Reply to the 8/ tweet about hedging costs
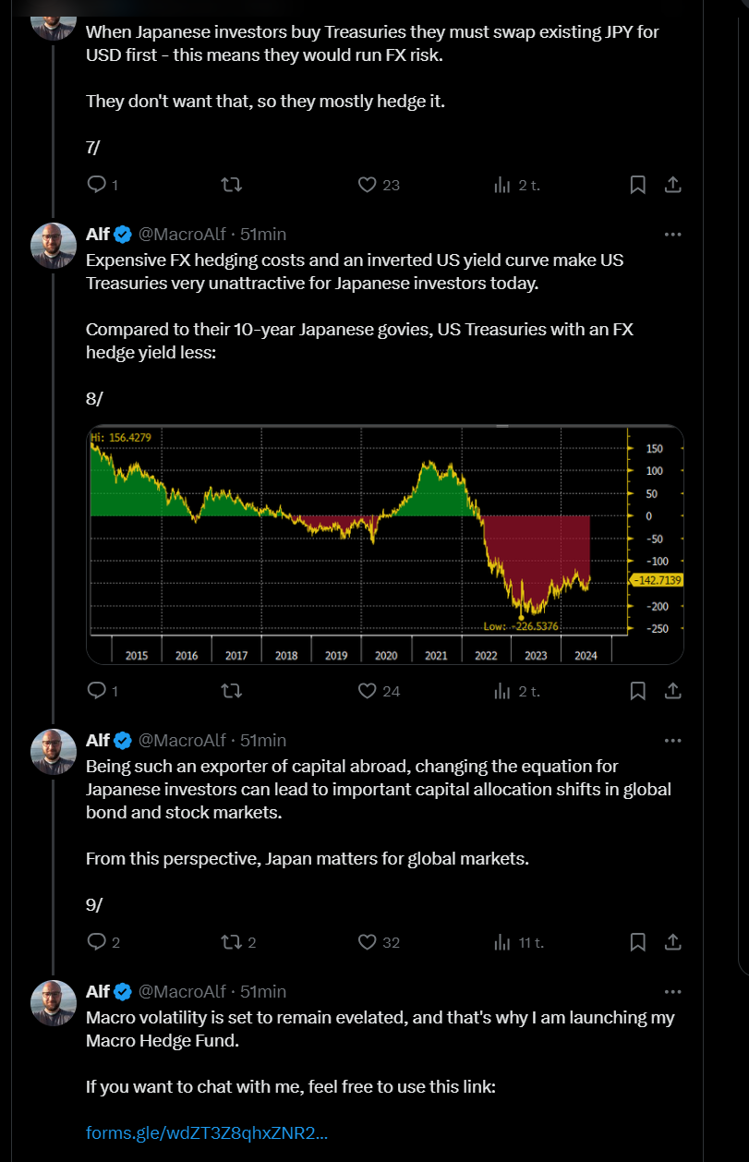 click(x=97, y=691)
